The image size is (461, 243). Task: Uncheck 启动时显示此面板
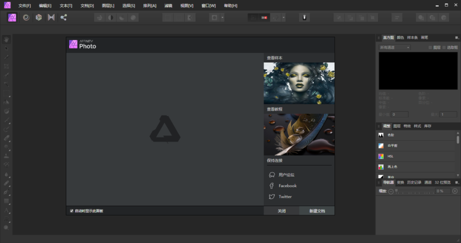click(71, 211)
